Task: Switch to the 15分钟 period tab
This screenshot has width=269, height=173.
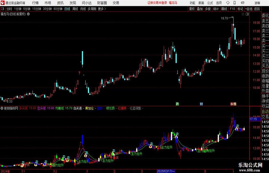Action: pos(37,9)
